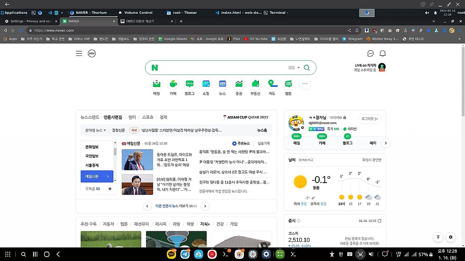The image size is (465, 261).
Task: Open the 부동산 shortcut icon
Action: coord(255,84)
